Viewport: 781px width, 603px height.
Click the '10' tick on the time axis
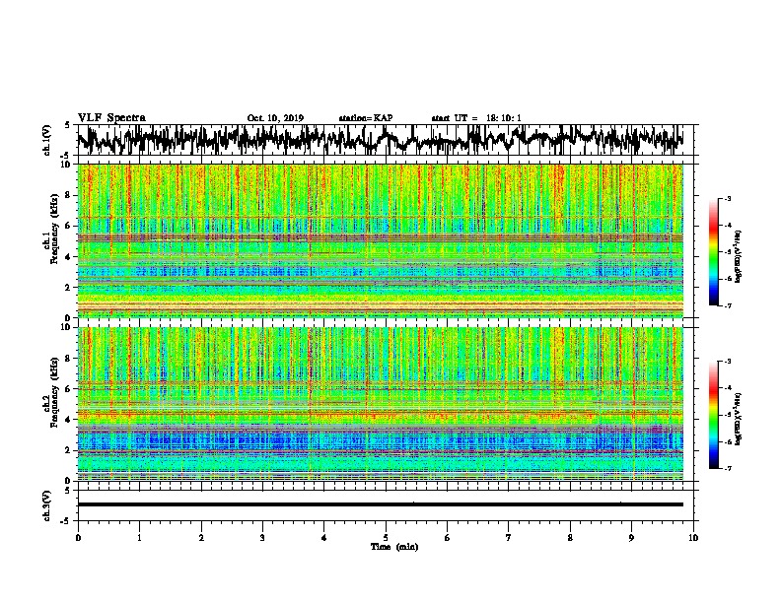(693, 538)
